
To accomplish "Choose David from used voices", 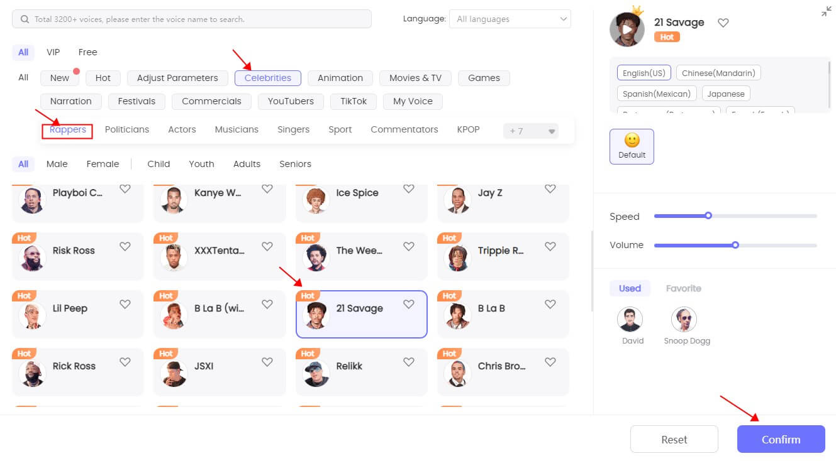I will [630, 320].
